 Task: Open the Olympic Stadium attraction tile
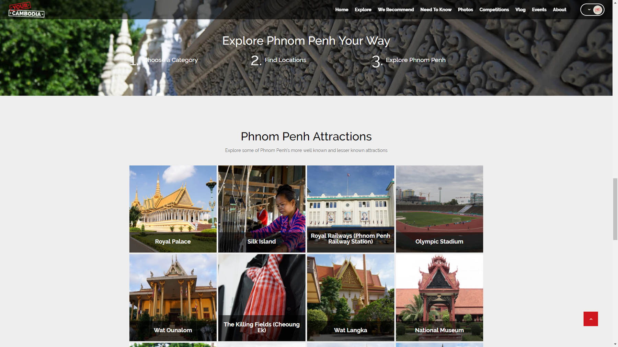point(439,209)
